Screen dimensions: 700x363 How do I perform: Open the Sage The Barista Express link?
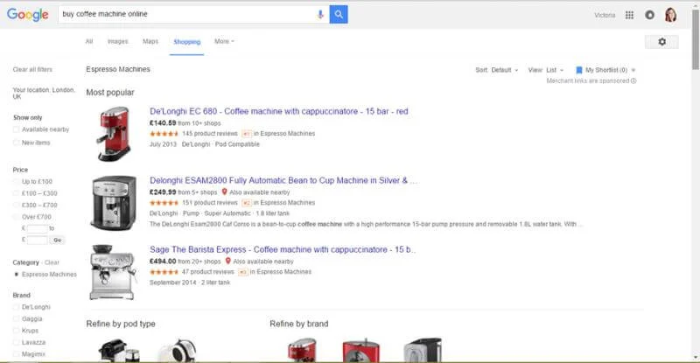pos(282,249)
